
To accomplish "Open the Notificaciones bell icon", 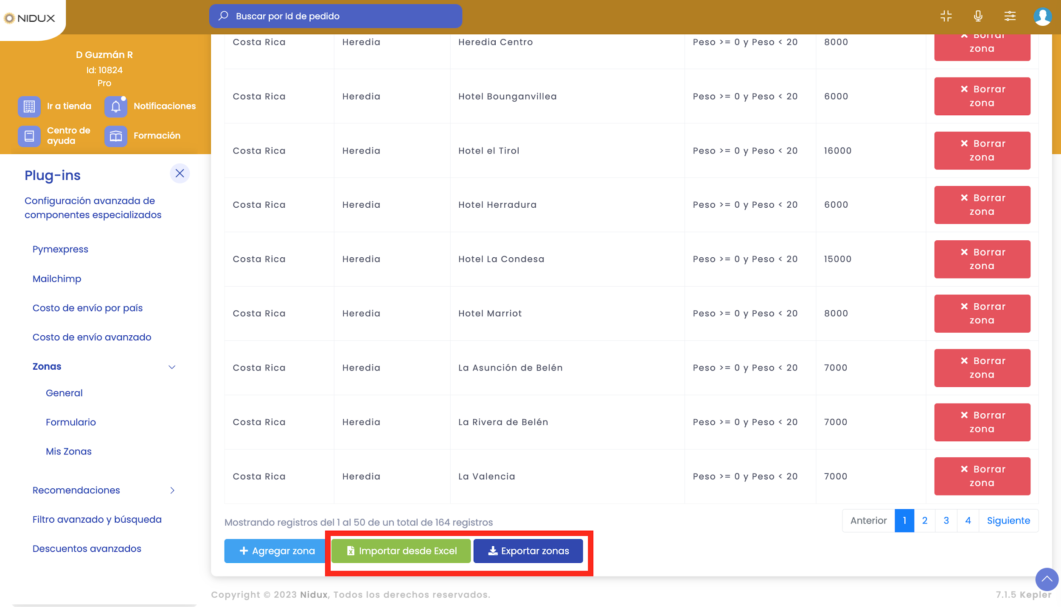I will (x=115, y=106).
